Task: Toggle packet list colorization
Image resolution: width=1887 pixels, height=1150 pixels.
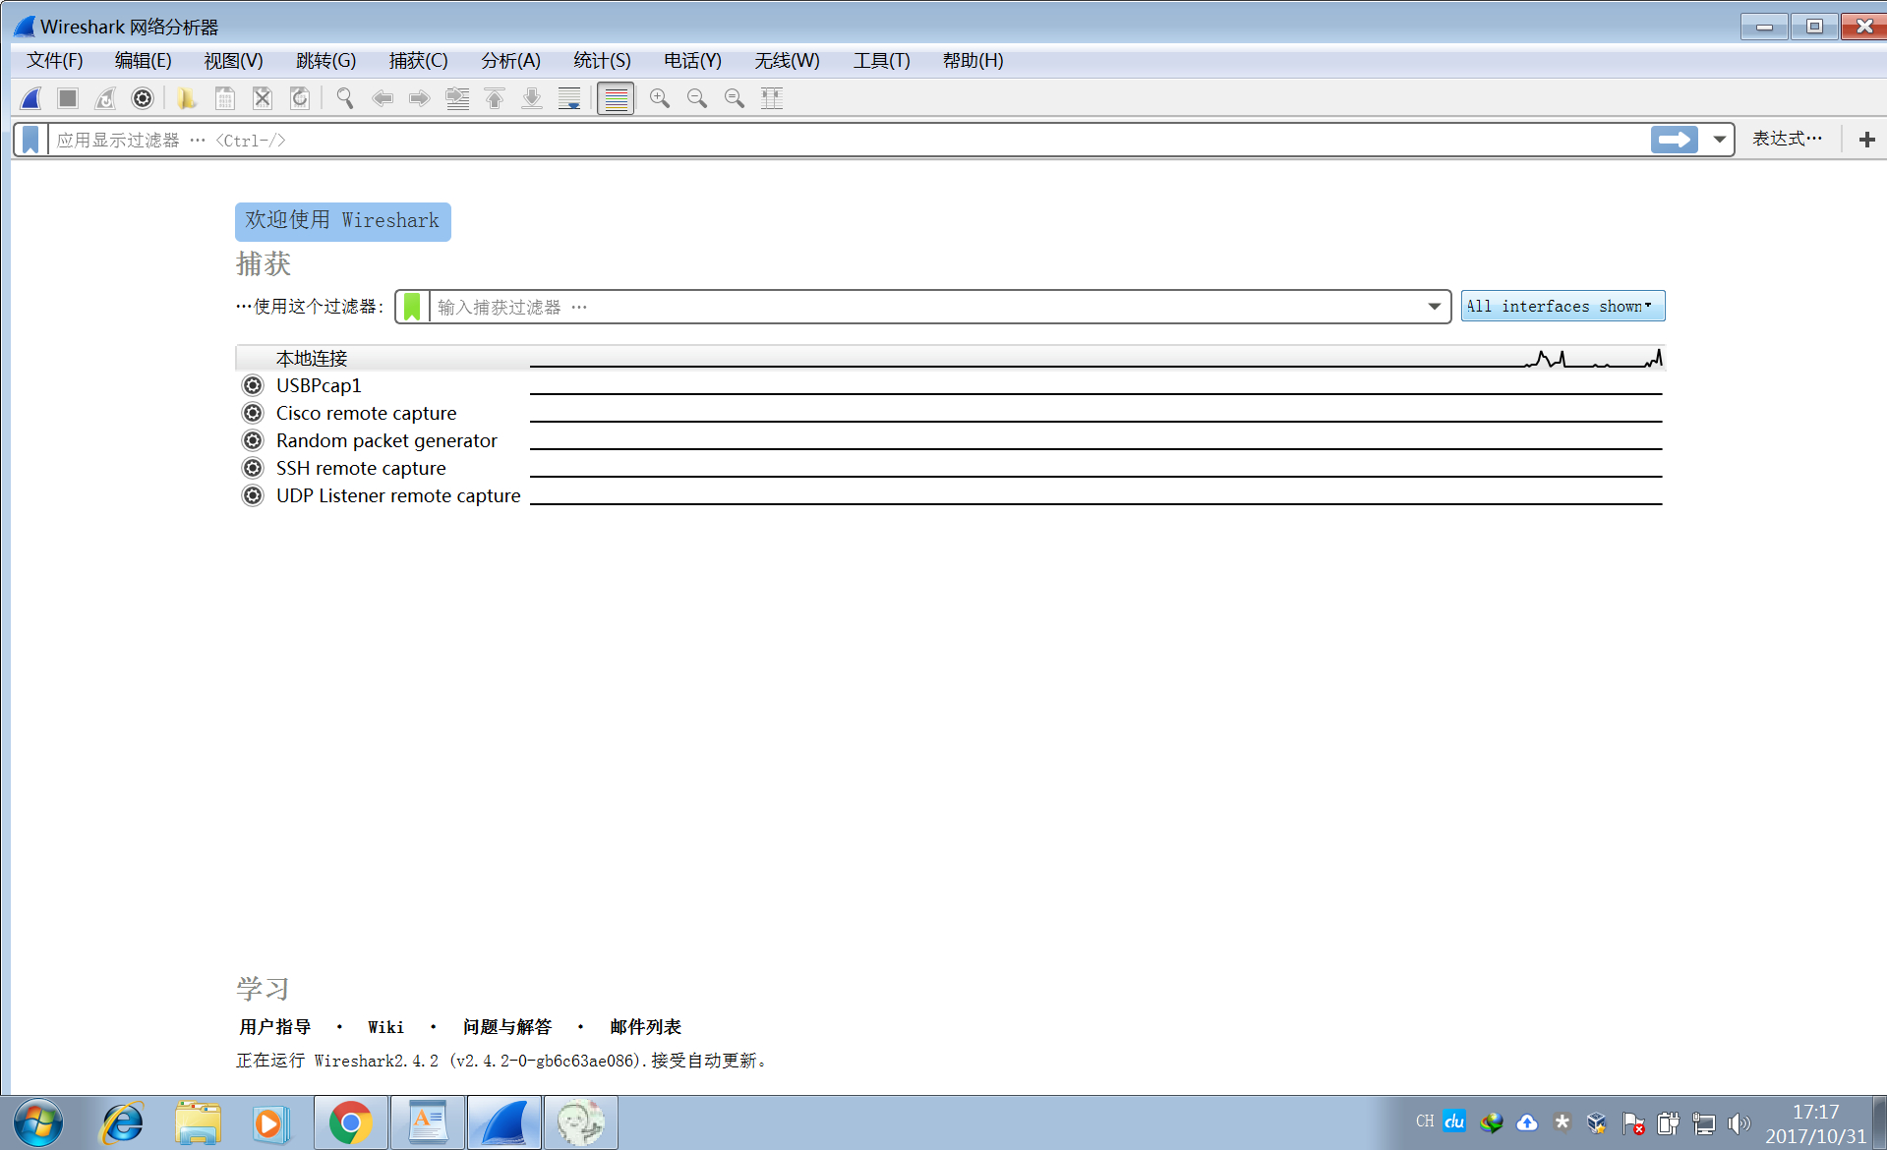Action: (x=616, y=98)
